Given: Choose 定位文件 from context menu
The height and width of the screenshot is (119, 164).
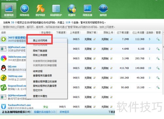Looking at the screenshot, I should [x=38, y=90].
